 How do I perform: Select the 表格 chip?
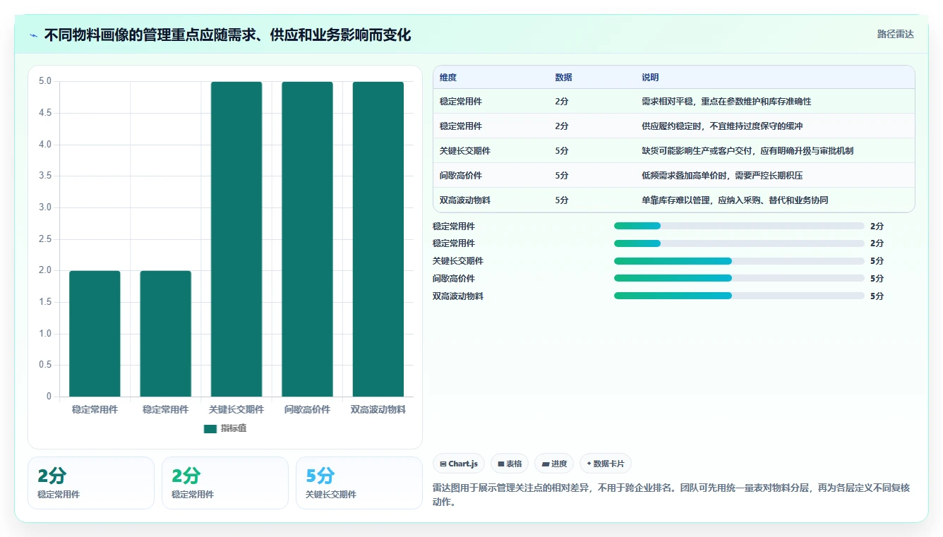point(510,464)
